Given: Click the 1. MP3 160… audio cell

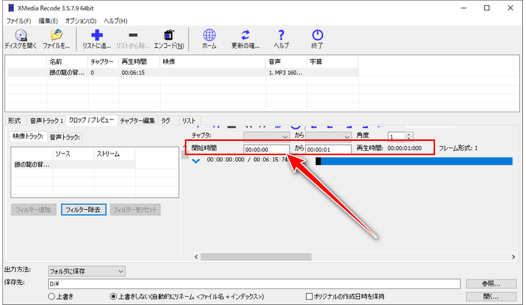Looking at the screenshot, I should (286, 73).
